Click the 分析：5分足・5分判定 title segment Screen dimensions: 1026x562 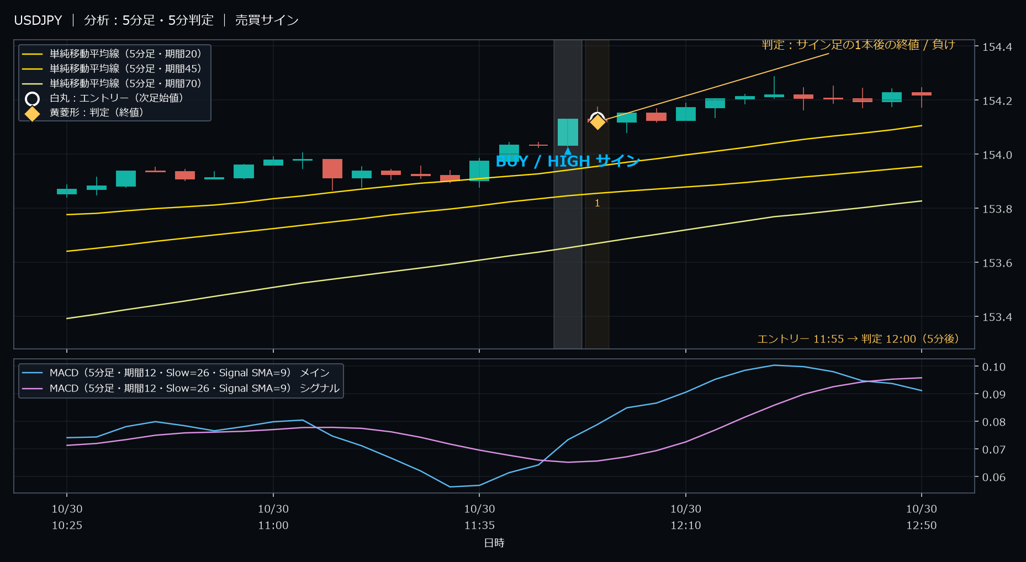point(149,20)
